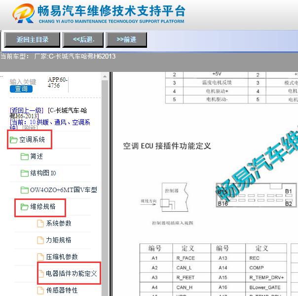Click the 压缩机参数 document icon
298x296 pixels.
40,257
